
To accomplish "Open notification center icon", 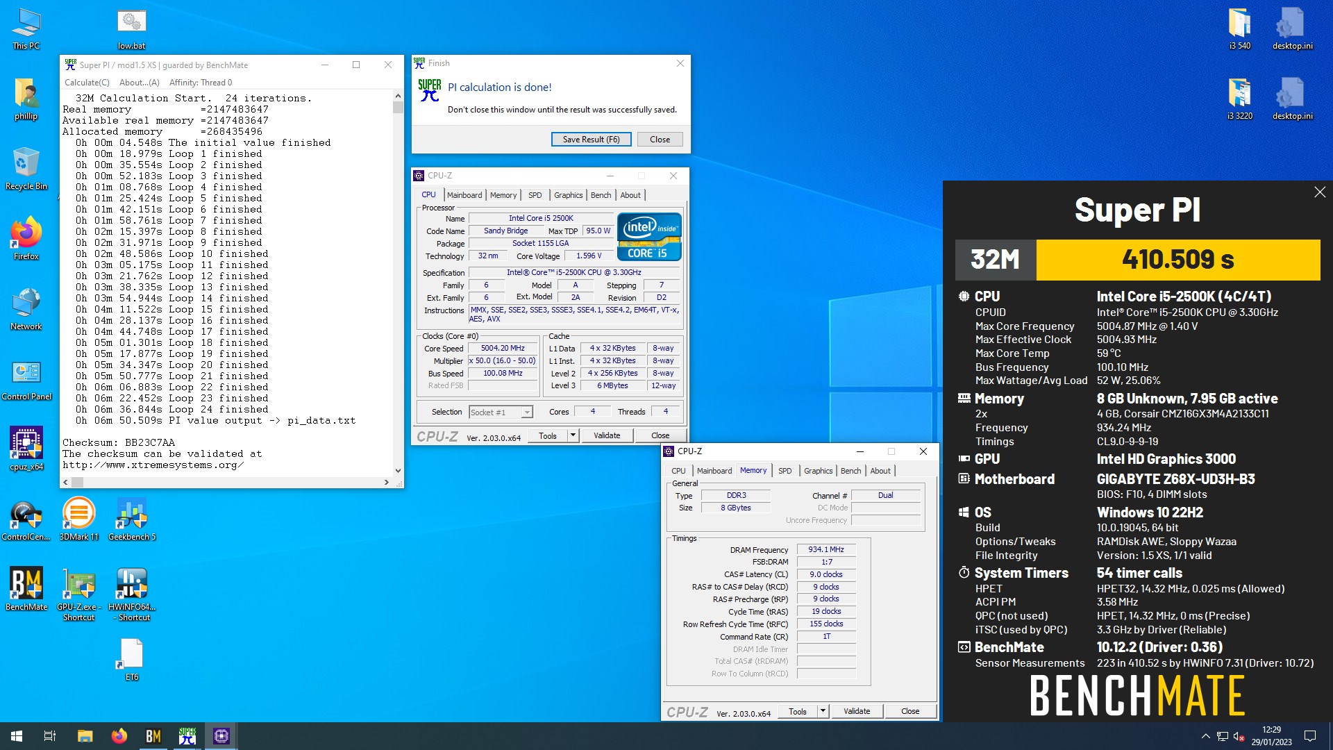I will 1310,736.
